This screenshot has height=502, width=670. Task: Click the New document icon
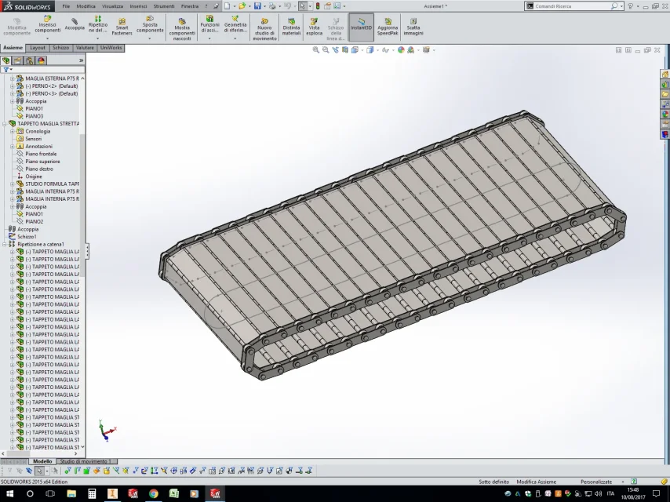tap(228, 6)
